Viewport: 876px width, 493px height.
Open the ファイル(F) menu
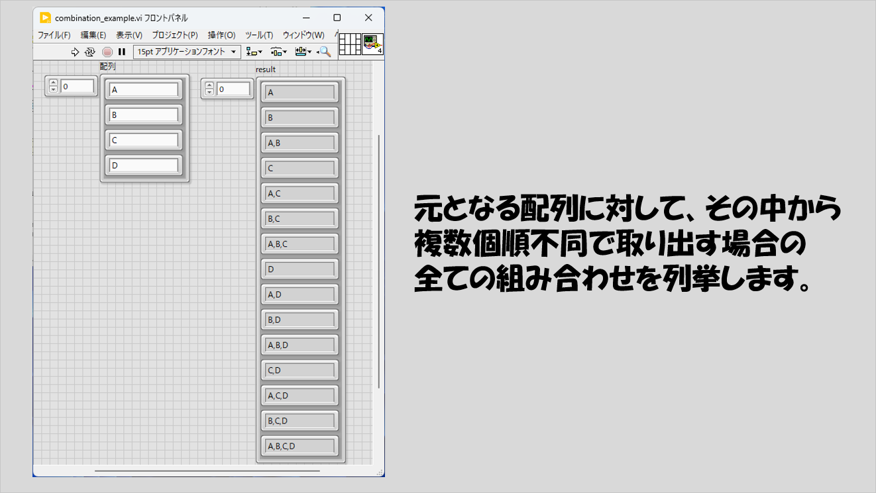(x=54, y=35)
